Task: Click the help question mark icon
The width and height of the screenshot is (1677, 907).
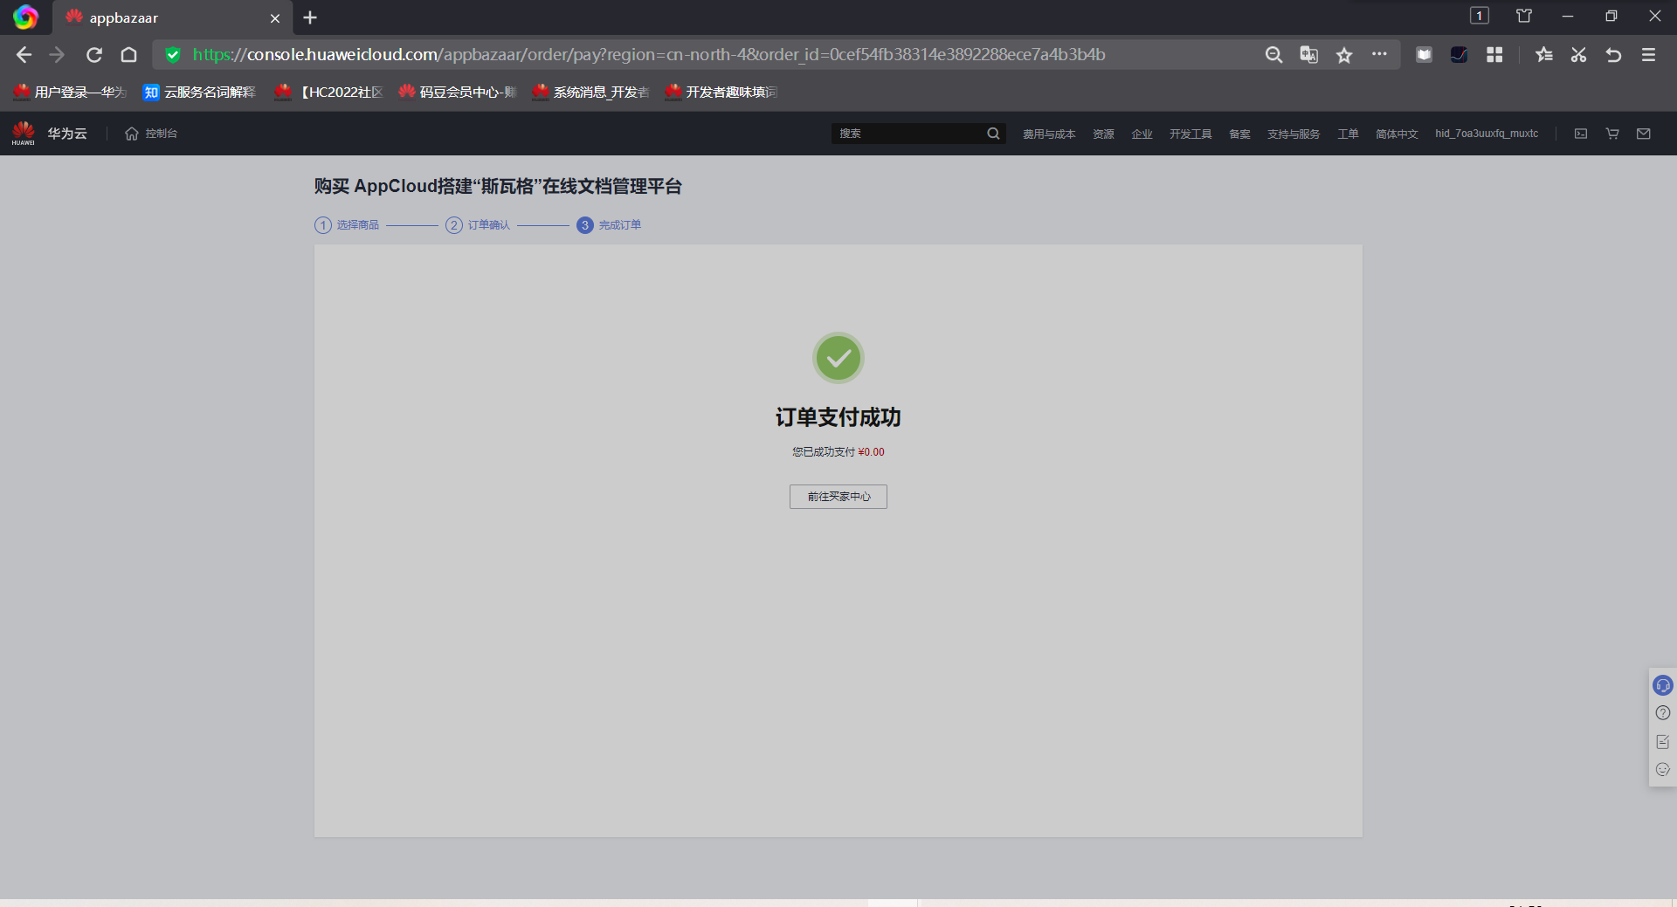Action: click(x=1663, y=713)
